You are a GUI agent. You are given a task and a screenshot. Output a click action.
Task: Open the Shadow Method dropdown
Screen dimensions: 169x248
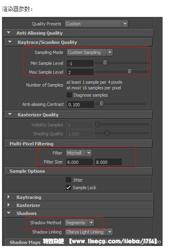(x=79, y=223)
